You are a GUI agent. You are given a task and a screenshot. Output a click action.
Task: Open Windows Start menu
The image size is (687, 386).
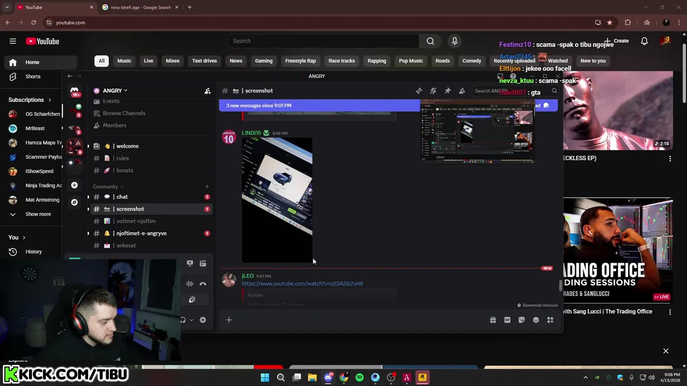[x=265, y=377]
